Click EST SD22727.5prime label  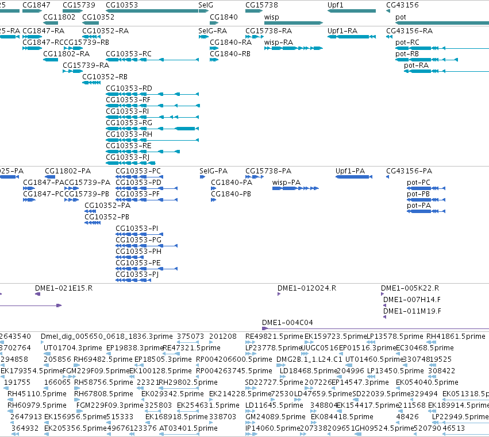(x=274, y=382)
